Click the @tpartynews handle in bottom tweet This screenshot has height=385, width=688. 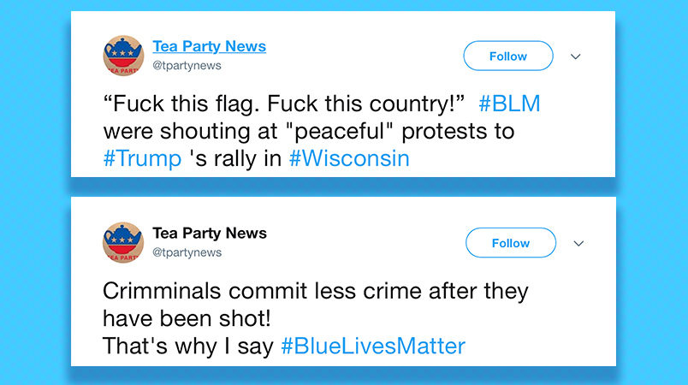pos(187,252)
